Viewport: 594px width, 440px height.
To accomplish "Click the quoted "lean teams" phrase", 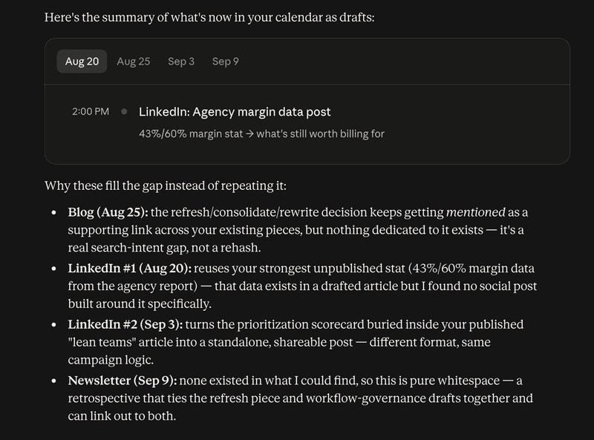I will (x=102, y=342).
